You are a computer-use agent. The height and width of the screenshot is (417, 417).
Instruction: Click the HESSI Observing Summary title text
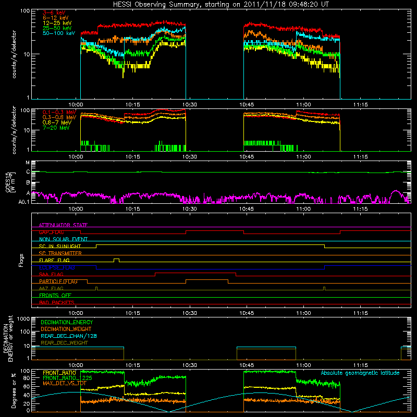[220, 5]
